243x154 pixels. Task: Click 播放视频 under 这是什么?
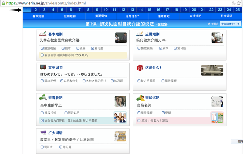[169, 81]
